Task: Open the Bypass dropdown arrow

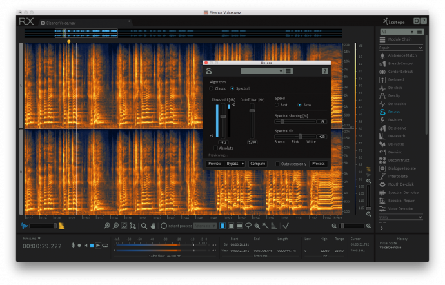Action: [243, 164]
